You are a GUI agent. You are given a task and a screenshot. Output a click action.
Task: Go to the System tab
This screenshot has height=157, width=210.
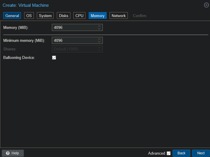[x=45, y=16]
